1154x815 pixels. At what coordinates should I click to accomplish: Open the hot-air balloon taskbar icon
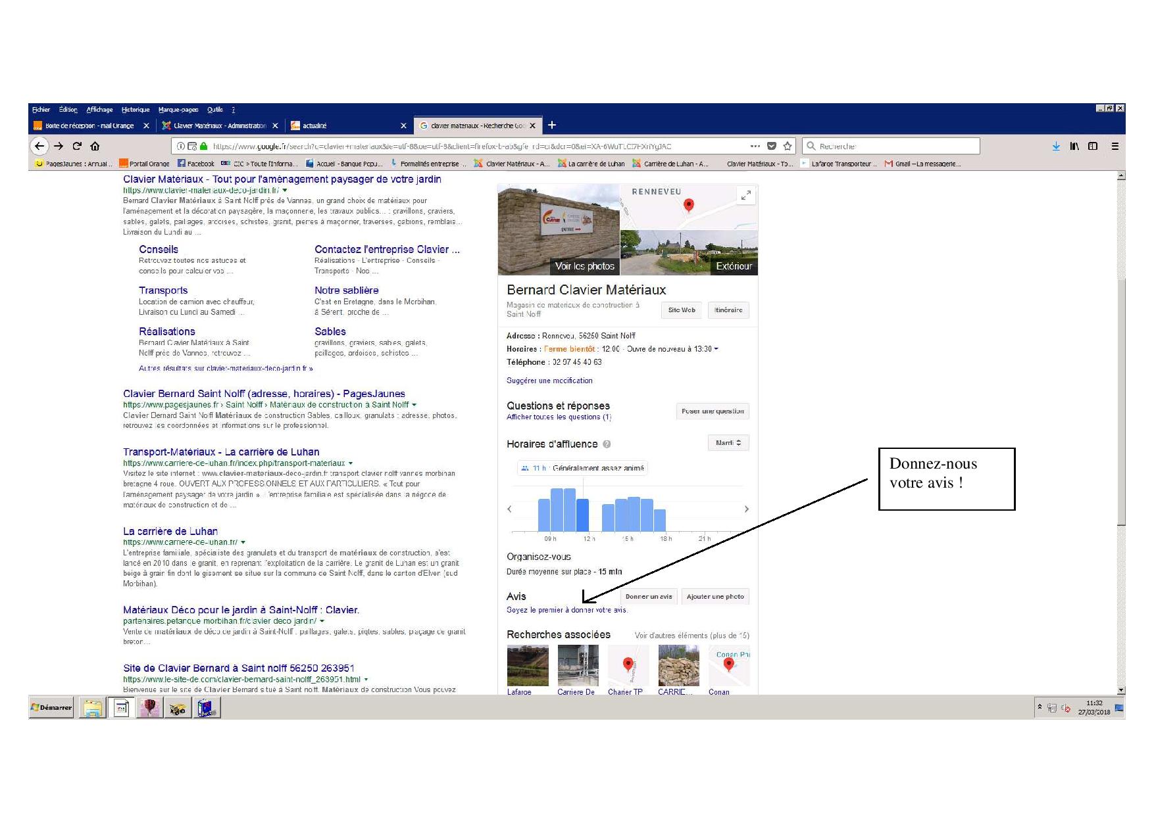[151, 708]
